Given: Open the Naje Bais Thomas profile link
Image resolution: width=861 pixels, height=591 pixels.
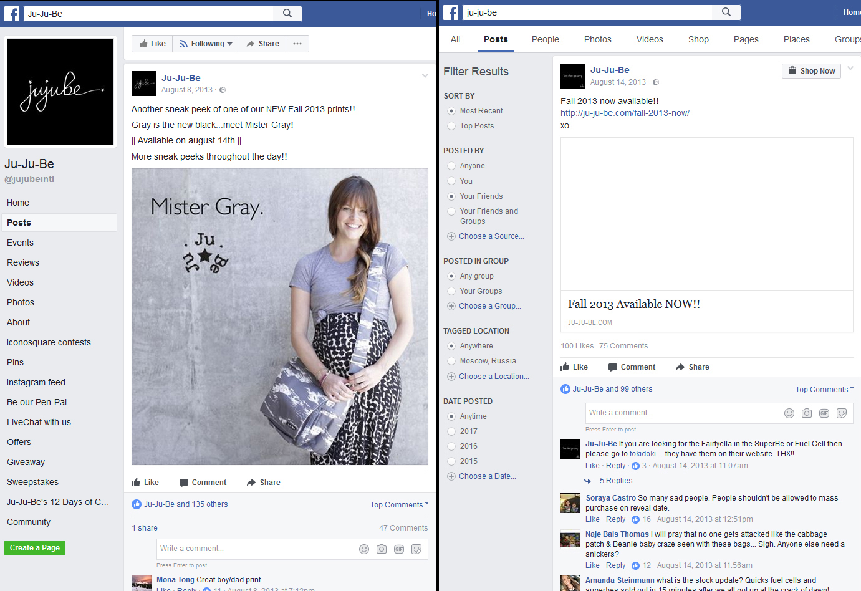Looking at the screenshot, I should [x=617, y=534].
